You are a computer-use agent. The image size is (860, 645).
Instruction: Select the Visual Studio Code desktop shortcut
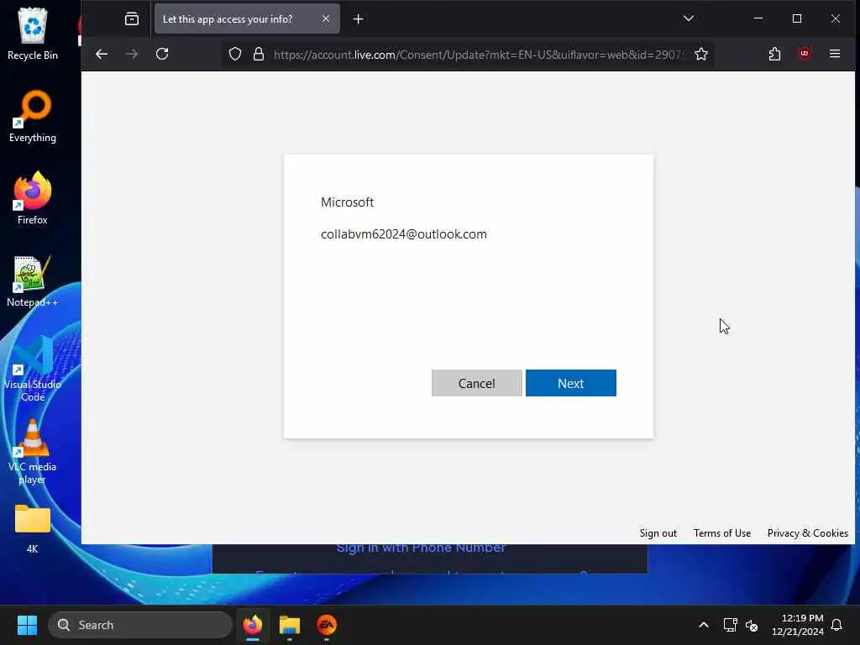(33, 370)
